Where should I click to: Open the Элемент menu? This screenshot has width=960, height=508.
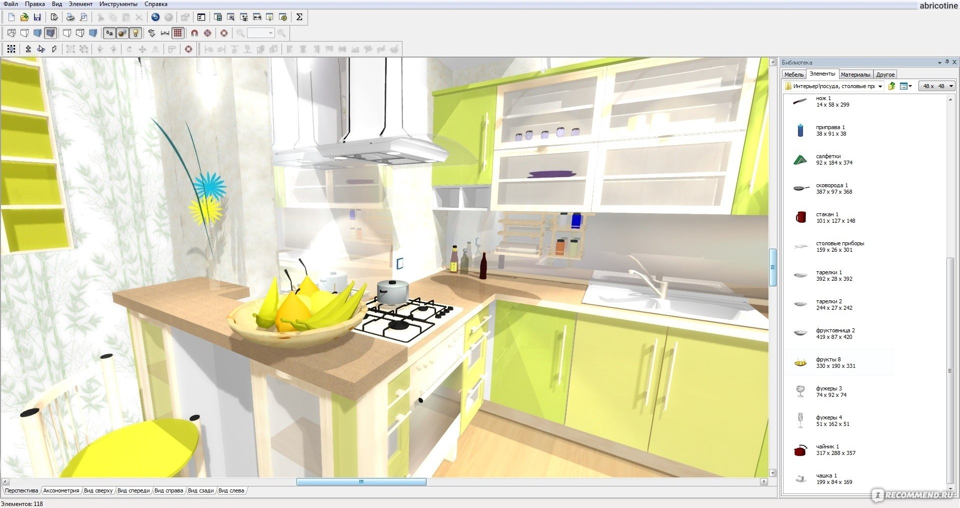pos(80,4)
